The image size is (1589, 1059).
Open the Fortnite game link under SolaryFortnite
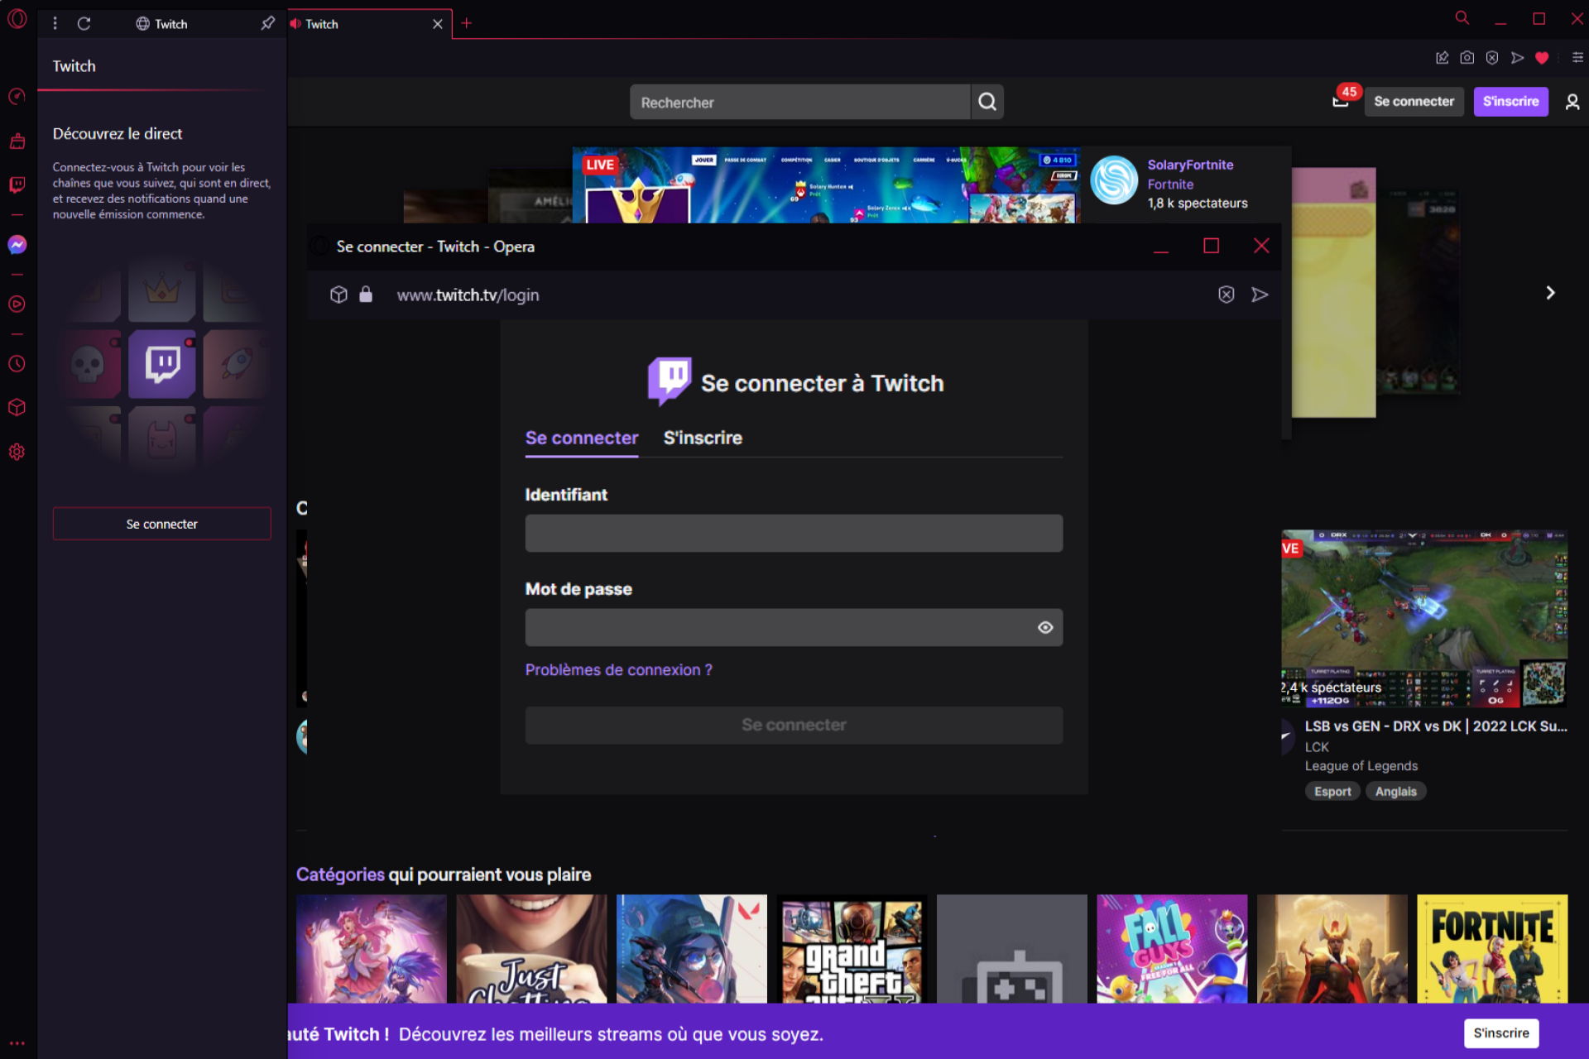pos(1170,184)
